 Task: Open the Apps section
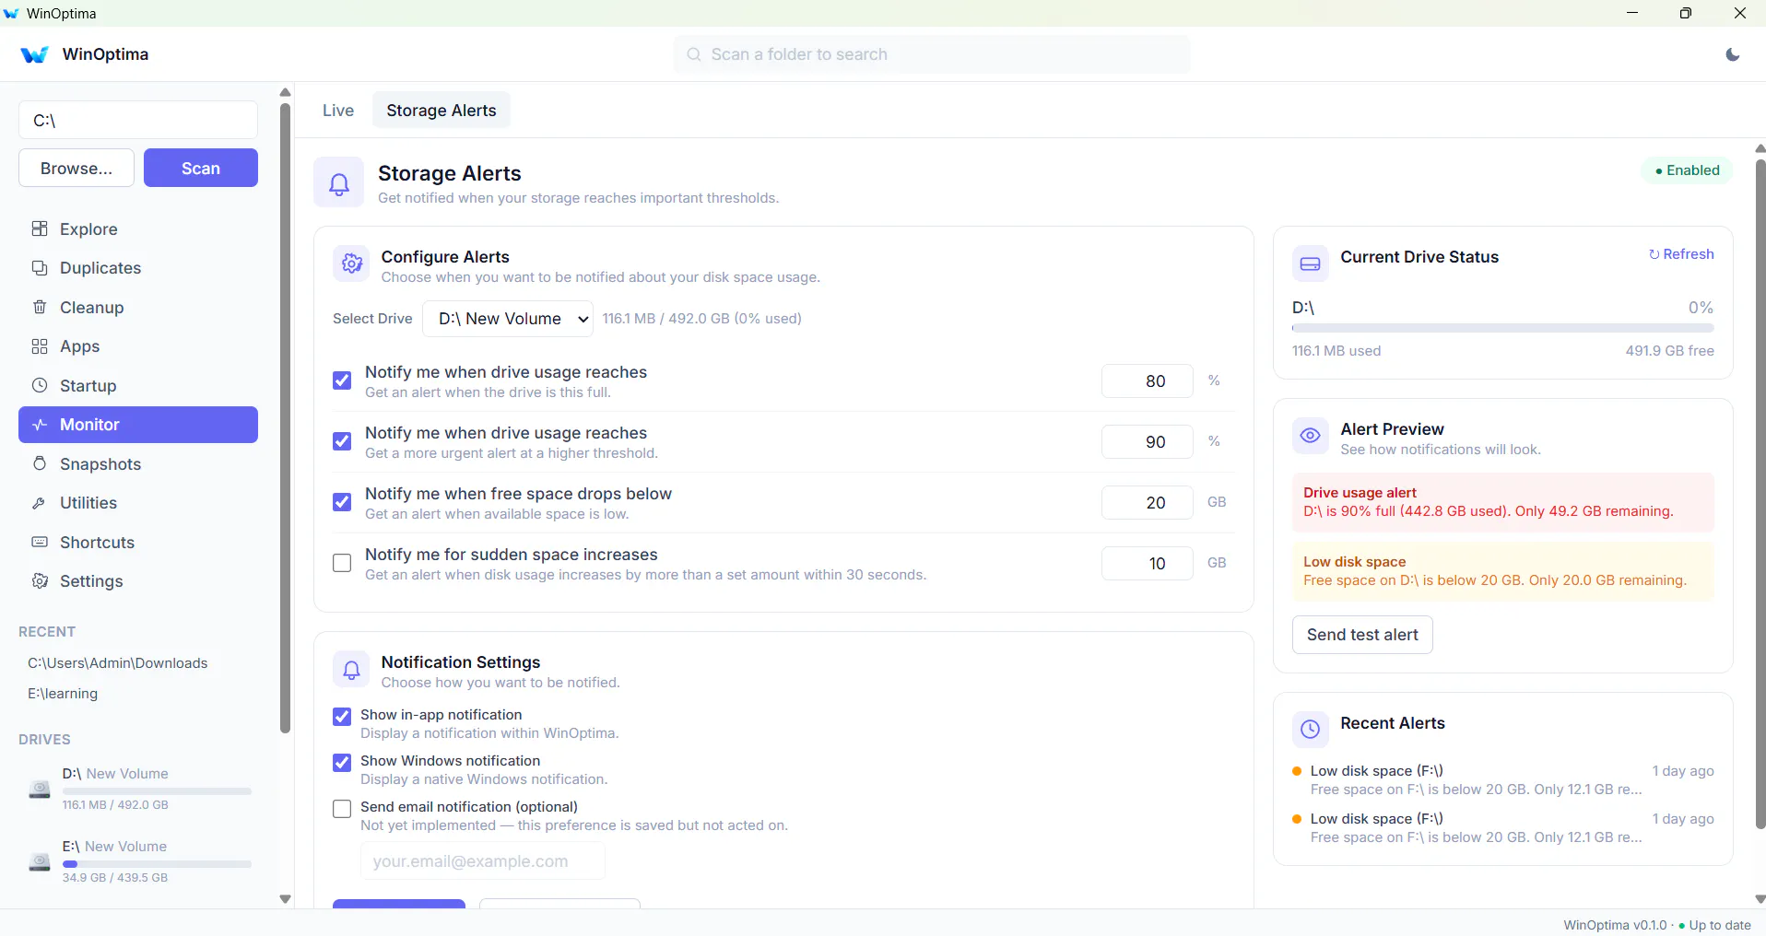[x=138, y=346]
